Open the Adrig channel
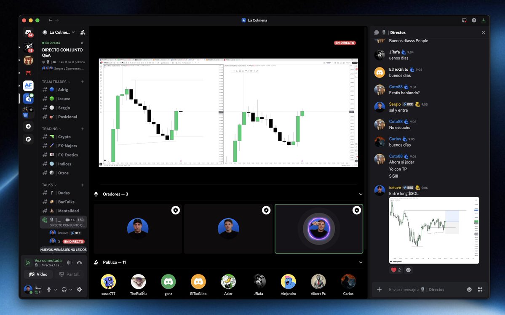 (64, 90)
